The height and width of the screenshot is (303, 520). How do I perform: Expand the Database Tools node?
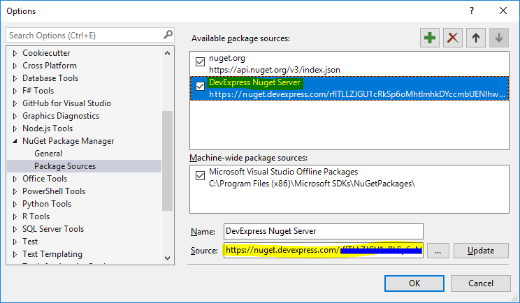pyautogui.click(x=15, y=78)
